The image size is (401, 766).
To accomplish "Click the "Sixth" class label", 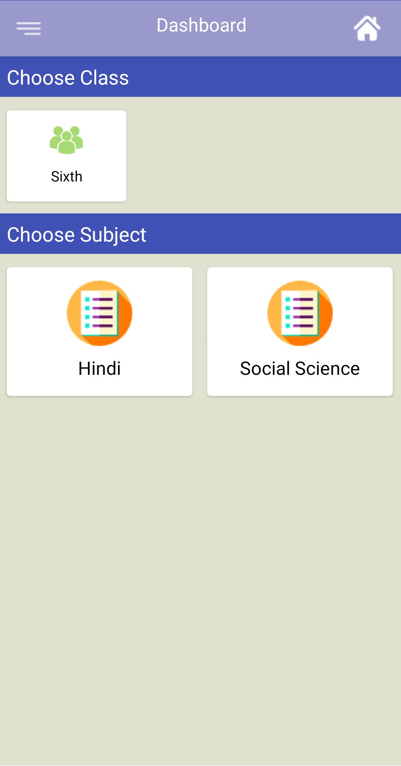I will [x=66, y=177].
